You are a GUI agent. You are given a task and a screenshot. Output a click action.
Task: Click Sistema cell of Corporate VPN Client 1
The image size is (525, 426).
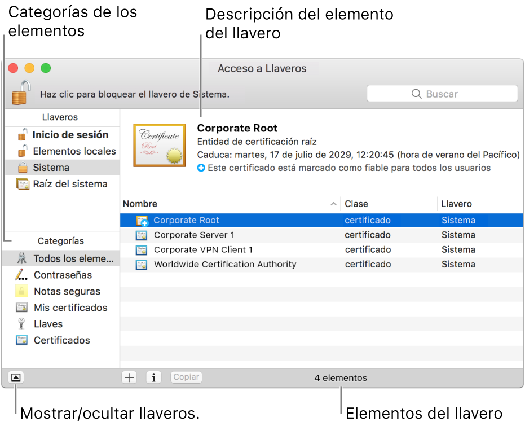pyautogui.click(x=458, y=250)
